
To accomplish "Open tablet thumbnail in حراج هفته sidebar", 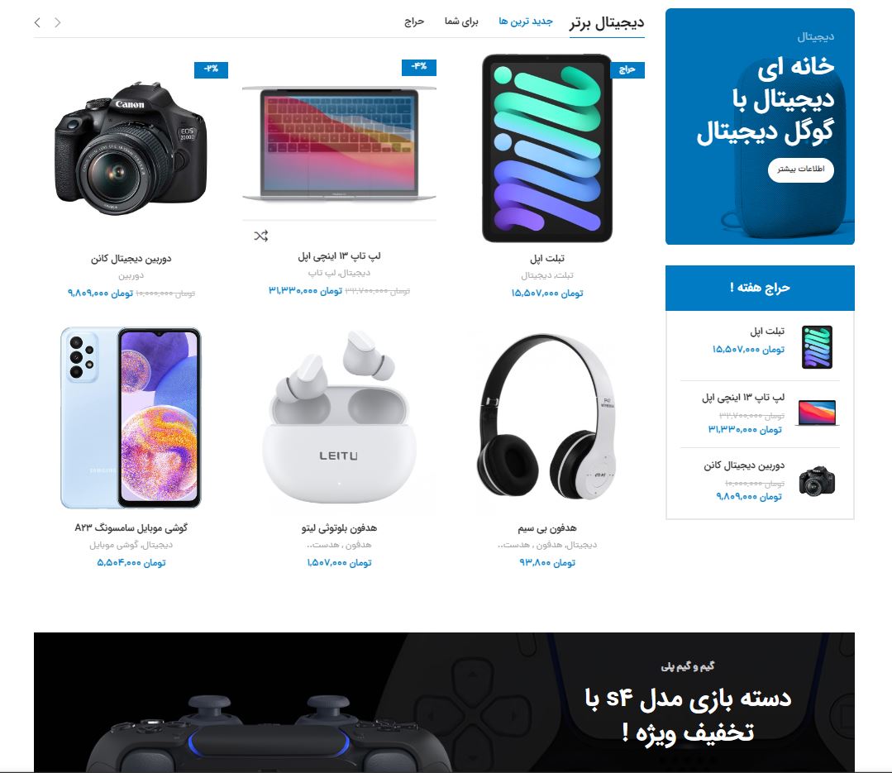I will (x=817, y=347).
